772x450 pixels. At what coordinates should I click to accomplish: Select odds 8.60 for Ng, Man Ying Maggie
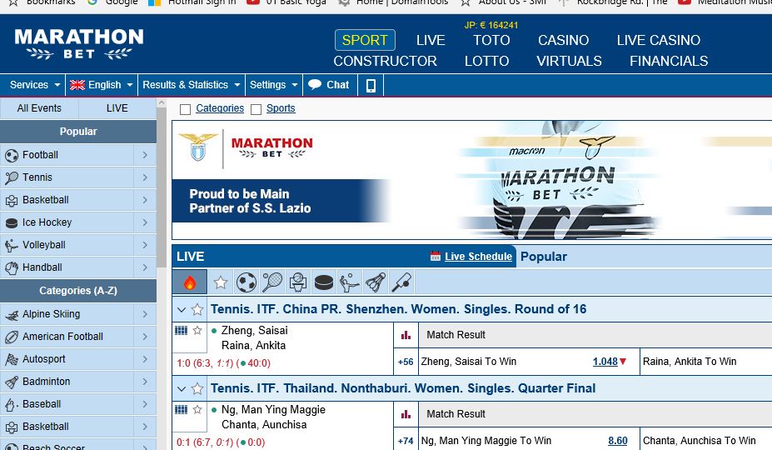617,441
